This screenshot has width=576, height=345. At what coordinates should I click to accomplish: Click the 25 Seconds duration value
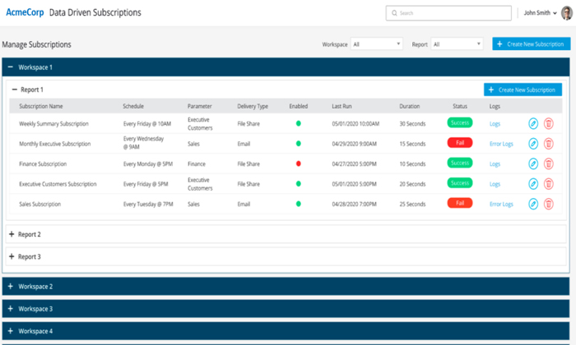(x=412, y=205)
